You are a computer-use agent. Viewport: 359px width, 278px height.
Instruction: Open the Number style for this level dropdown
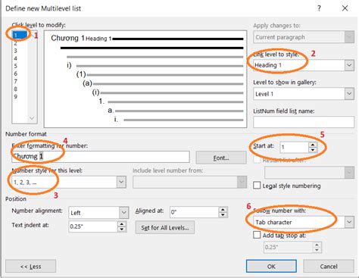point(121,182)
